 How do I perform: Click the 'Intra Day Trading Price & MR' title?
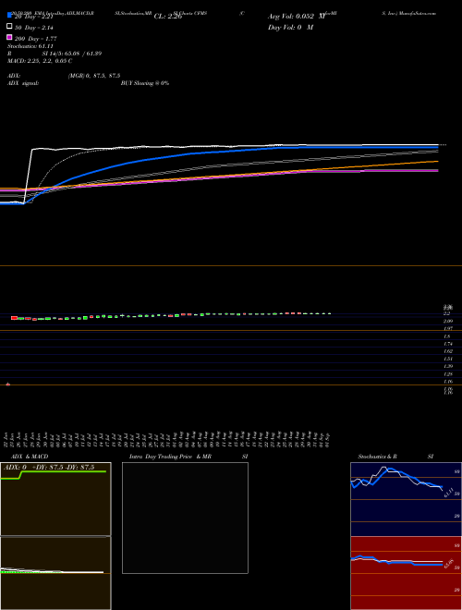170,457
